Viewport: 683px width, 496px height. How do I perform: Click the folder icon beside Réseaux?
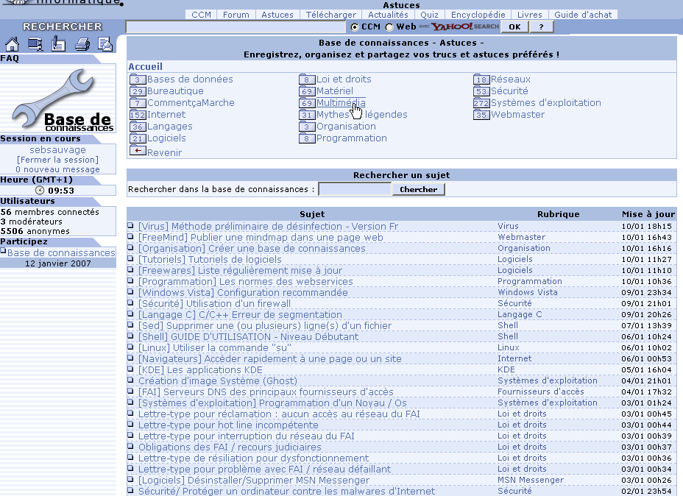(x=481, y=79)
